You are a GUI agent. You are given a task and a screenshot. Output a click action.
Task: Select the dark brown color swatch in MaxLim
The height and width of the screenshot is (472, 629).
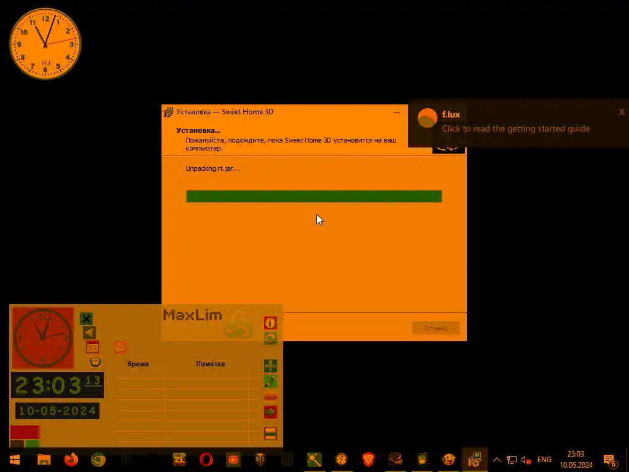pyautogui.click(x=17, y=444)
